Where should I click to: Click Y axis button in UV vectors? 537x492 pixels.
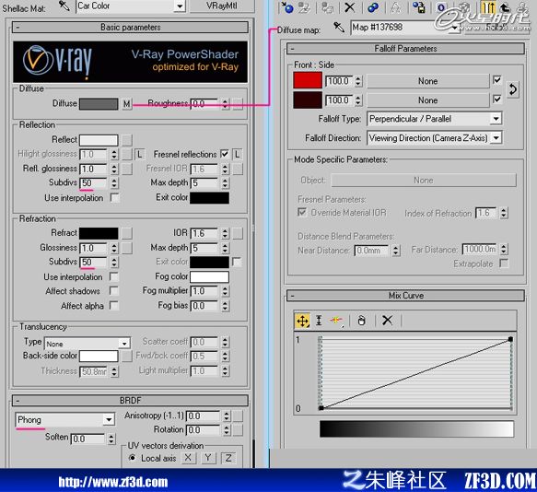208,458
